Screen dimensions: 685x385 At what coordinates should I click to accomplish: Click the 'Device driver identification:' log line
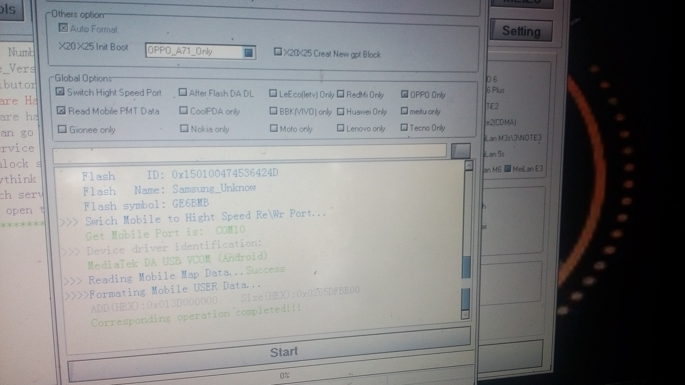pyautogui.click(x=162, y=248)
